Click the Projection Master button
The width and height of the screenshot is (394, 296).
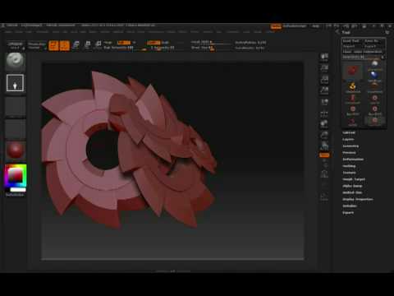(37, 45)
